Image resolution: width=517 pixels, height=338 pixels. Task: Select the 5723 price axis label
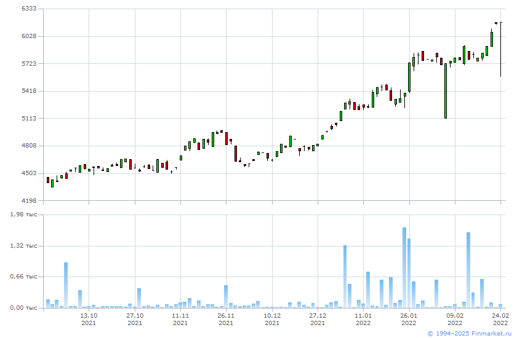pos(29,63)
